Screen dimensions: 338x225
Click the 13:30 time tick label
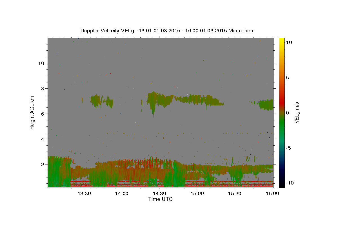coord(84,194)
